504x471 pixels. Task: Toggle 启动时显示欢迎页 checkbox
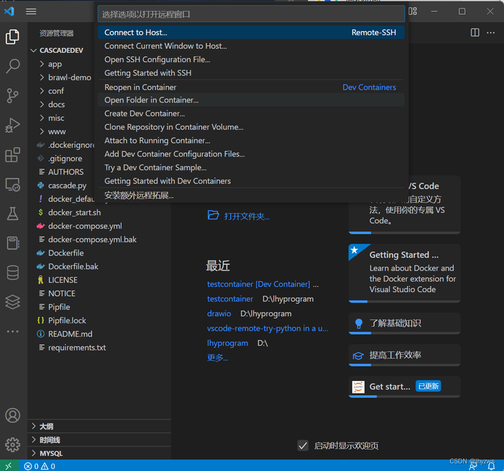point(303,445)
